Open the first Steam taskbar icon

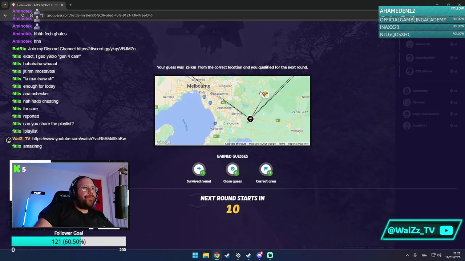pos(227,255)
